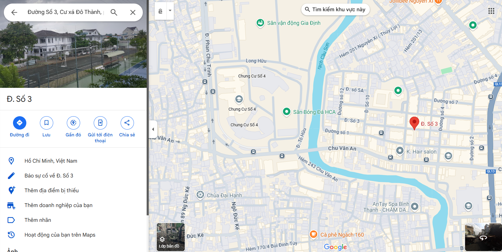This screenshot has height=252, width=502.
Task: Click the red Đ. Số 3 map pin
Action: 414,122
